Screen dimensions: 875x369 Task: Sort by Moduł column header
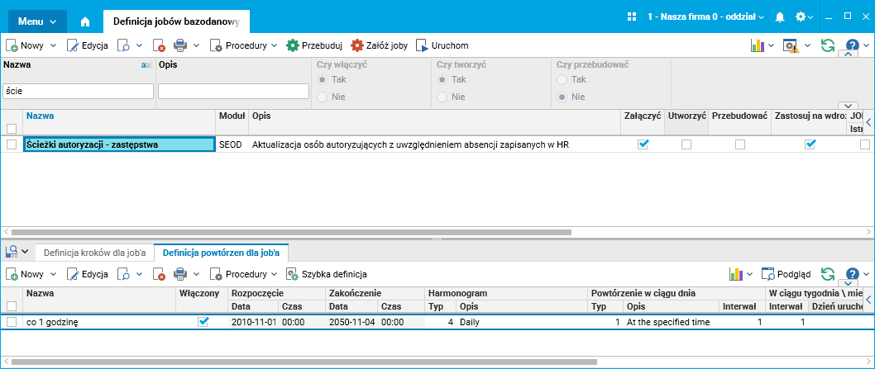(232, 116)
